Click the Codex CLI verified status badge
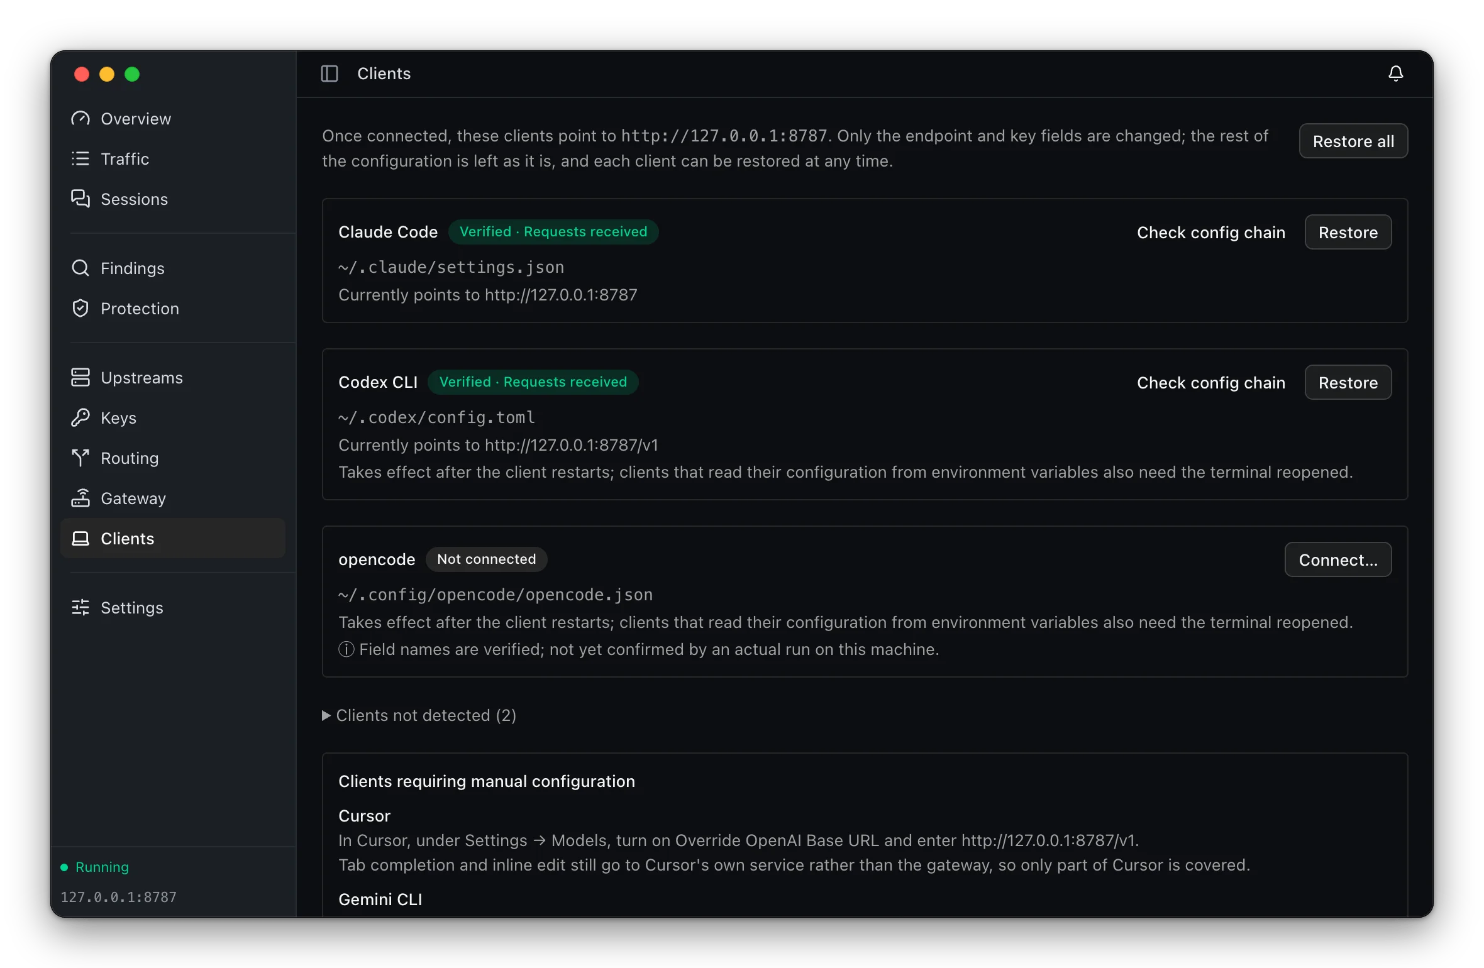The image size is (1484, 968). click(x=533, y=382)
